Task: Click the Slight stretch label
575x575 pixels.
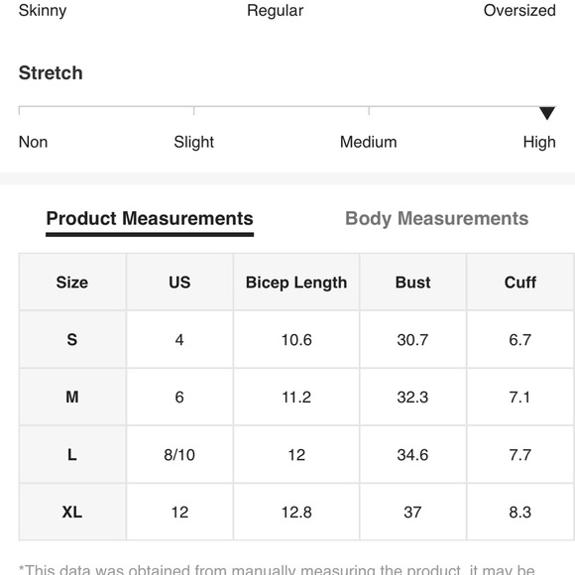Action: [193, 142]
